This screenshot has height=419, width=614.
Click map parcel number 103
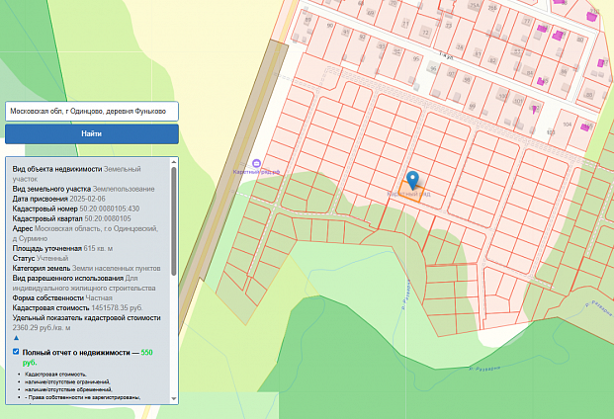[x=551, y=132]
